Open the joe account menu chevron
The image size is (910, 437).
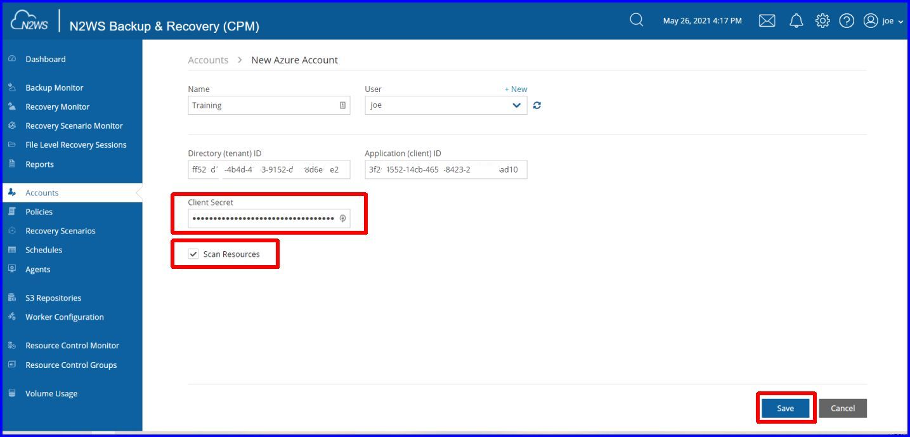coord(900,22)
